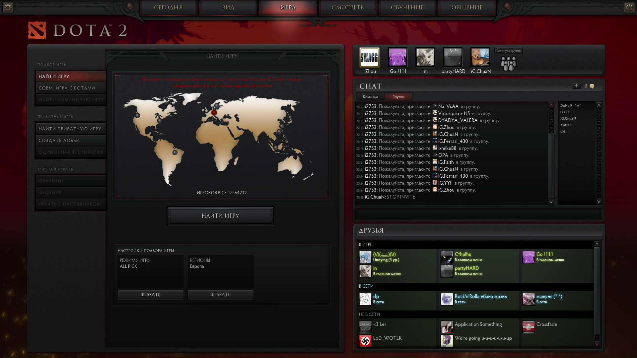Select the Europe server marker on map
The width and height of the screenshot is (637, 358).
point(214,113)
